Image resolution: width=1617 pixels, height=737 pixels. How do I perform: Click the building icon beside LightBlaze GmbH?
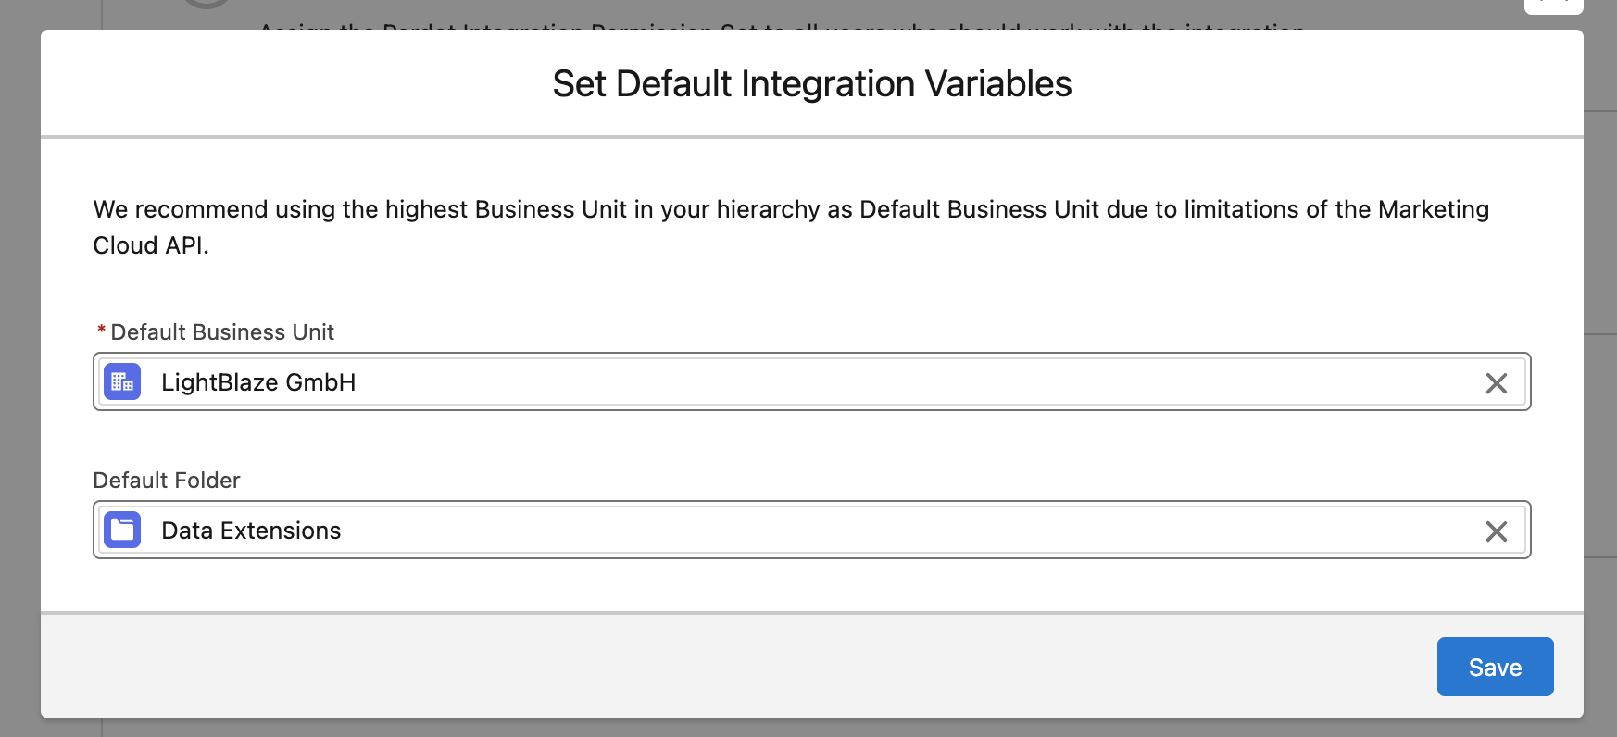click(x=122, y=382)
